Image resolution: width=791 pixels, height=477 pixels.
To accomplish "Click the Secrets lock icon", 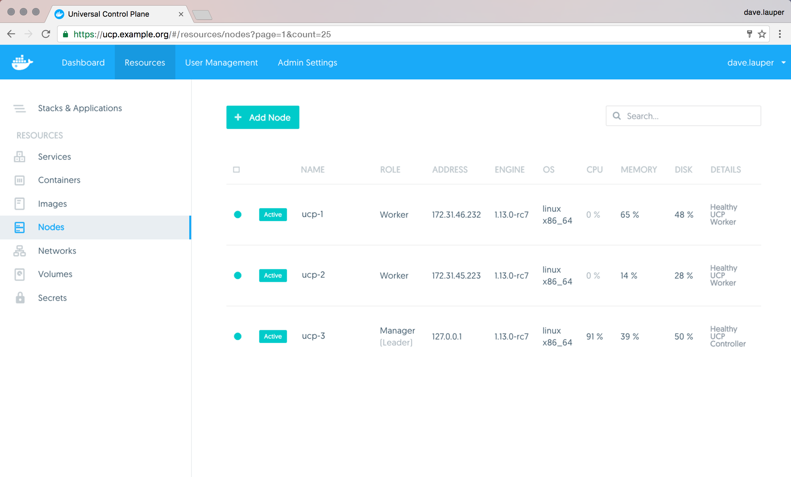I will (20, 298).
